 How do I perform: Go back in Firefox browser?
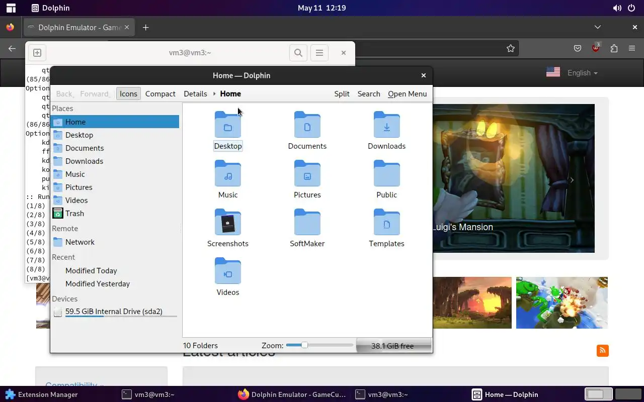click(12, 48)
